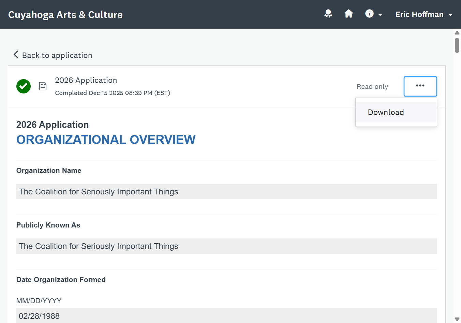The height and width of the screenshot is (323, 461).
Task: Open the info help icon menu
Action: click(x=374, y=14)
